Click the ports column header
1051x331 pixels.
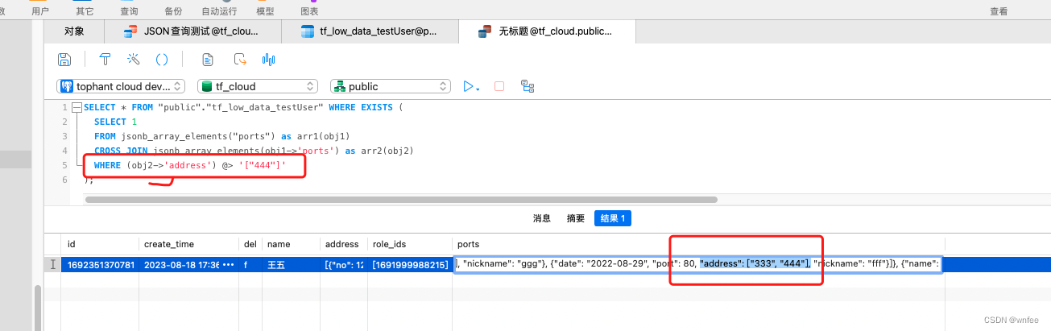click(x=698, y=244)
